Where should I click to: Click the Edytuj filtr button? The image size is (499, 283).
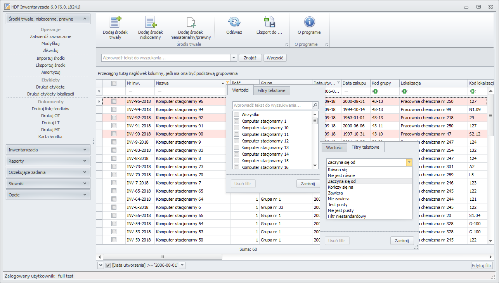click(482, 266)
